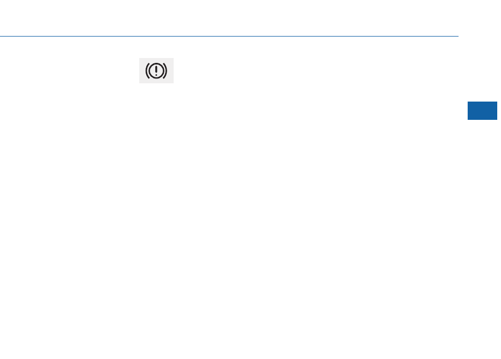Click the right arc of brake icon
This screenshot has height=359, width=501.
[x=165, y=71]
